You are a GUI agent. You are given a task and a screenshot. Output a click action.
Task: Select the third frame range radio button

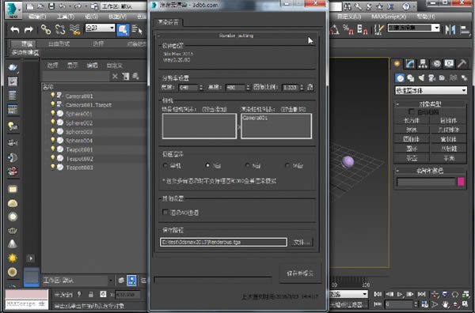[x=247, y=165]
